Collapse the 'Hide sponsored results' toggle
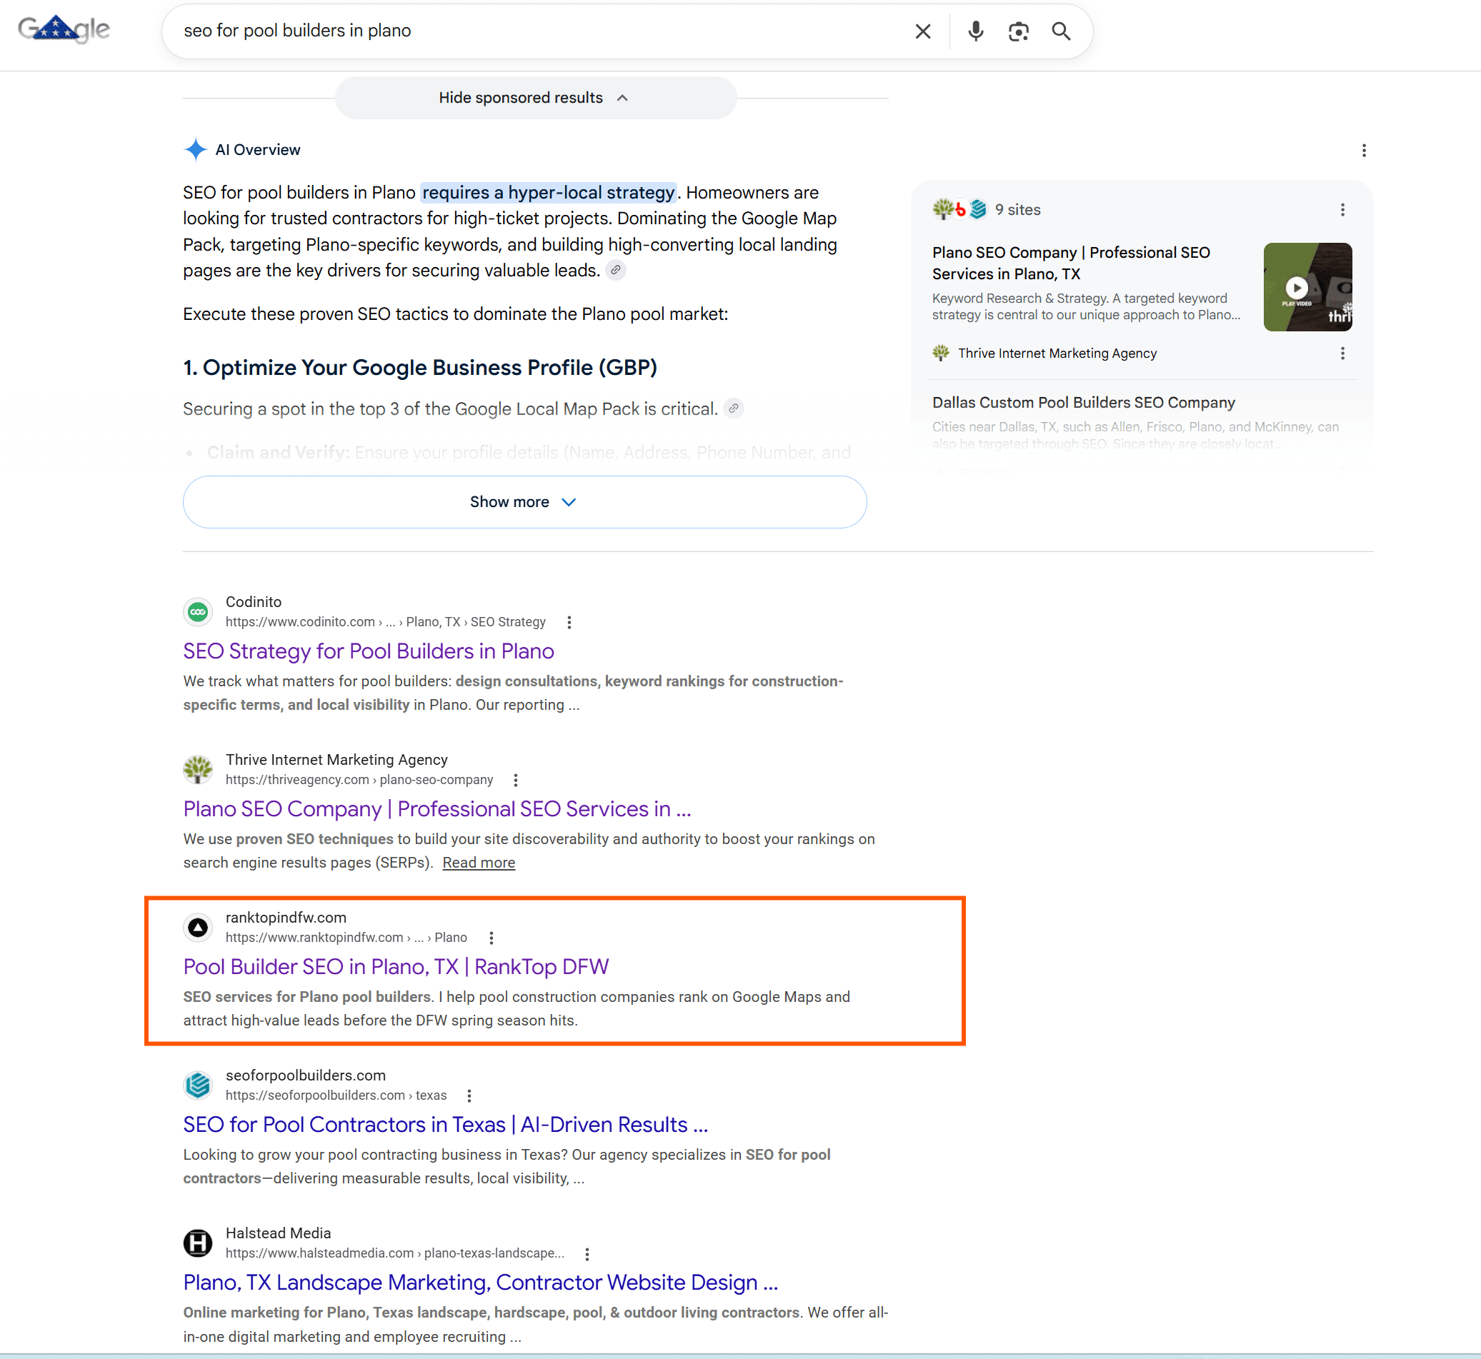Screen dimensions: 1481x1359 tap(536, 98)
